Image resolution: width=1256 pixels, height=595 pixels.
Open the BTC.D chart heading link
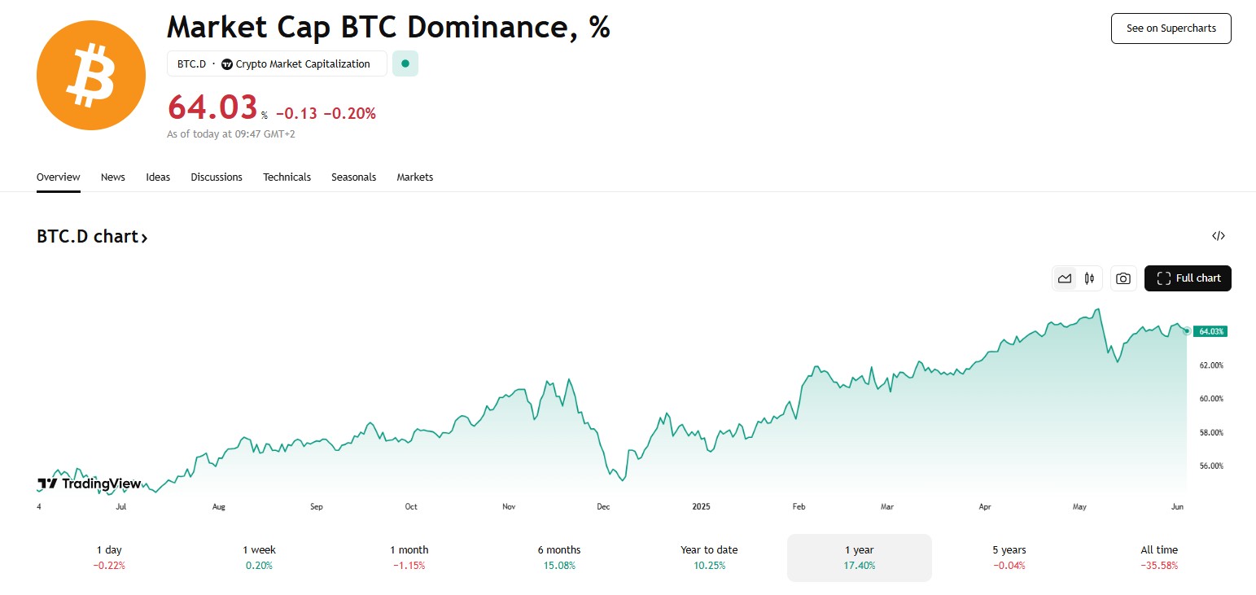92,237
